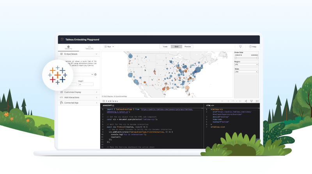
Task: Click the Tableau logo in the header
Action: click(x=62, y=39)
